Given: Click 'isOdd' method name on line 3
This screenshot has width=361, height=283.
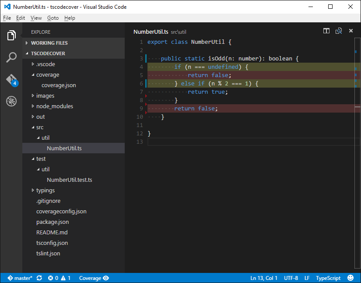Looking at the screenshot, I should click(x=216, y=59).
